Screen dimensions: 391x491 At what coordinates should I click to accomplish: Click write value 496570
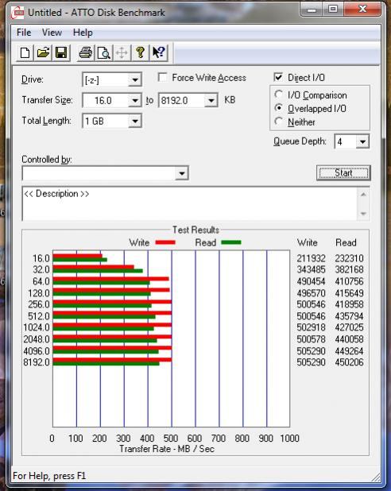[x=311, y=293]
